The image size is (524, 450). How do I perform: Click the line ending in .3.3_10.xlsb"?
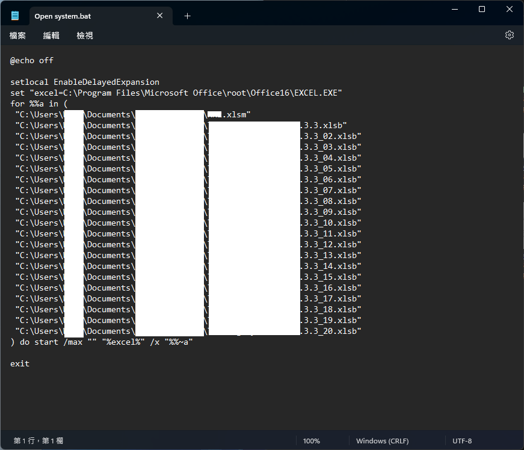click(x=188, y=223)
